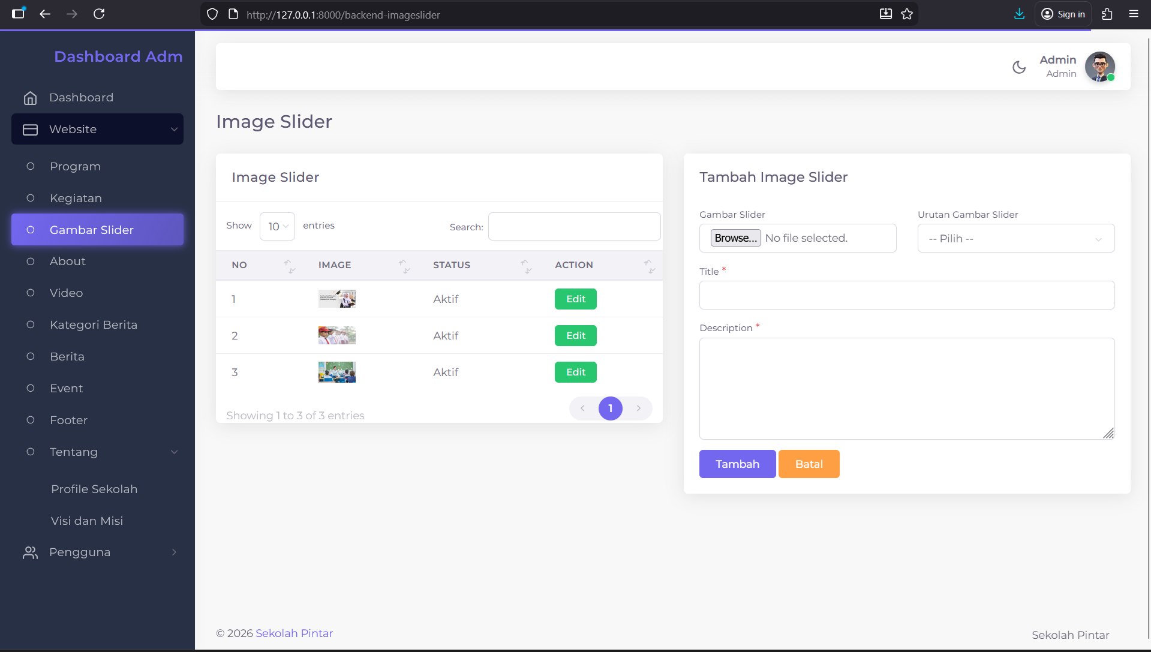This screenshot has height=652, width=1151.
Task: Bookmark this page with star icon
Action: [907, 14]
